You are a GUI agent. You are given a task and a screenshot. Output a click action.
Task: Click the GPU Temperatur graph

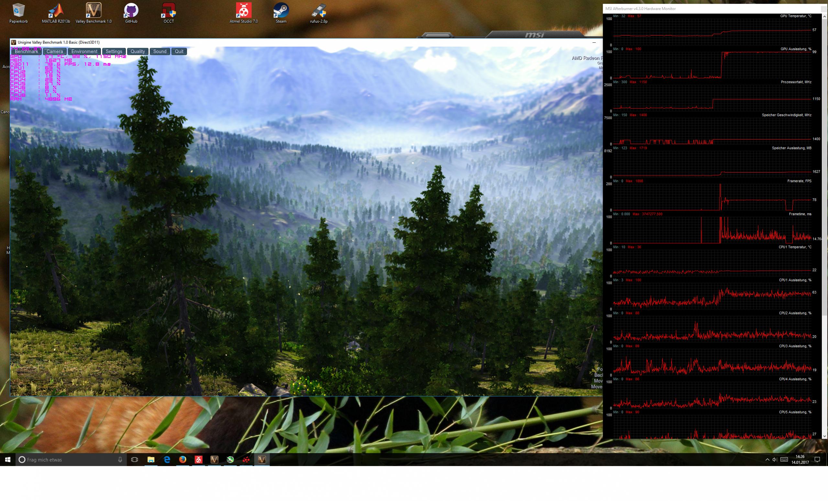click(x=712, y=32)
